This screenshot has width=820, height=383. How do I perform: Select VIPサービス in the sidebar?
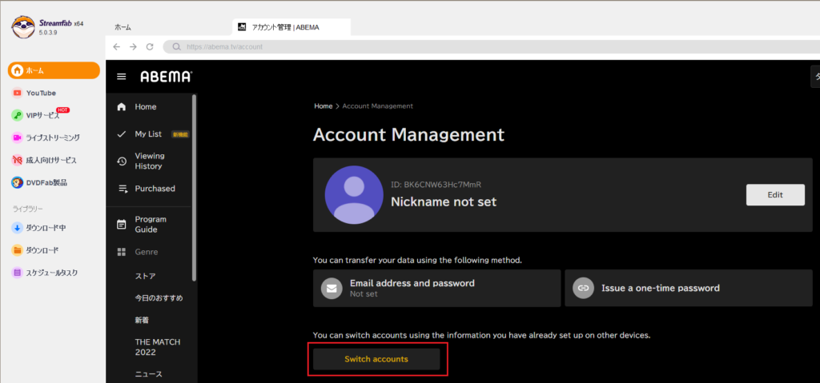coord(42,115)
